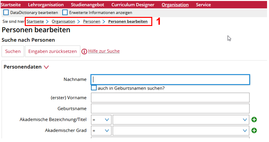Screen dimensions: 269x142
Task: Click the info icon next to Hilfe zur Suche
Action: pyautogui.click(x=84, y=52)
